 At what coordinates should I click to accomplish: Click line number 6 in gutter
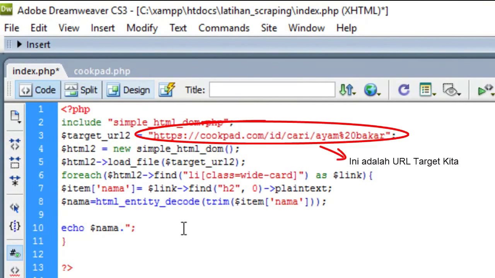41,175
